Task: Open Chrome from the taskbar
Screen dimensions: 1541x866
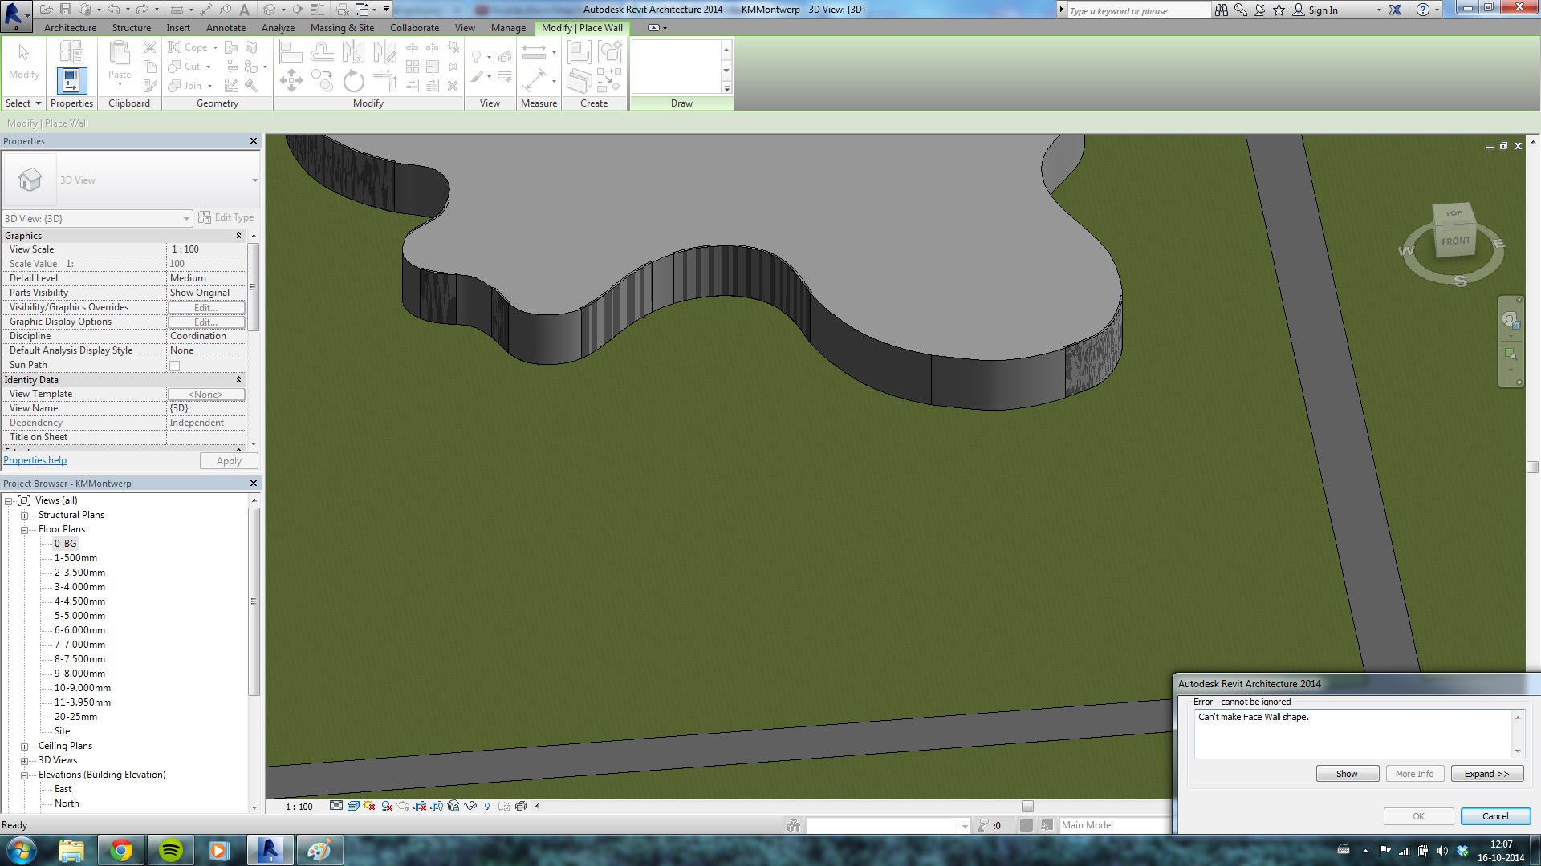Action: [x=121, y=850]
